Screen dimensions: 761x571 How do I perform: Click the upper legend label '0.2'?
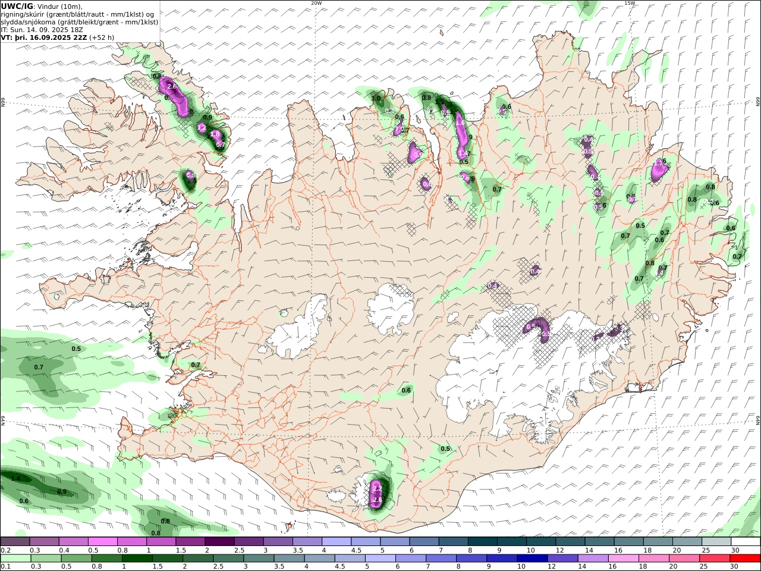click(5, 550)
